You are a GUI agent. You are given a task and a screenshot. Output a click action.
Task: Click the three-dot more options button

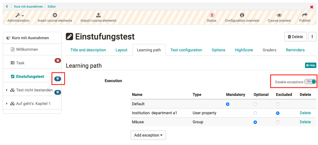pyautogui.click(x=312, y=37)
